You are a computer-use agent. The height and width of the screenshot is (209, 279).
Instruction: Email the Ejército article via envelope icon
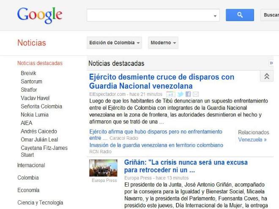click(x=196, y=94)
